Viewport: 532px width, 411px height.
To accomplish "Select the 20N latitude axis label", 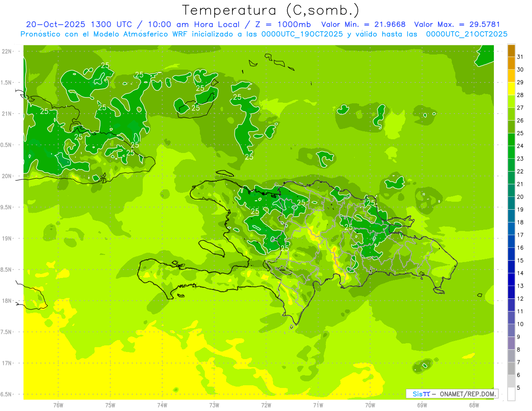I will 8,176.
